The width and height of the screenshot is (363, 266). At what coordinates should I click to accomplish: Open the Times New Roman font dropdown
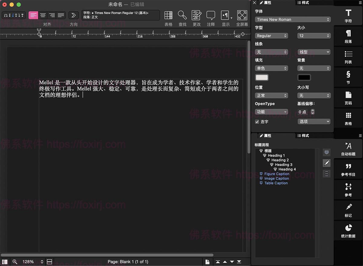(293, 19)
